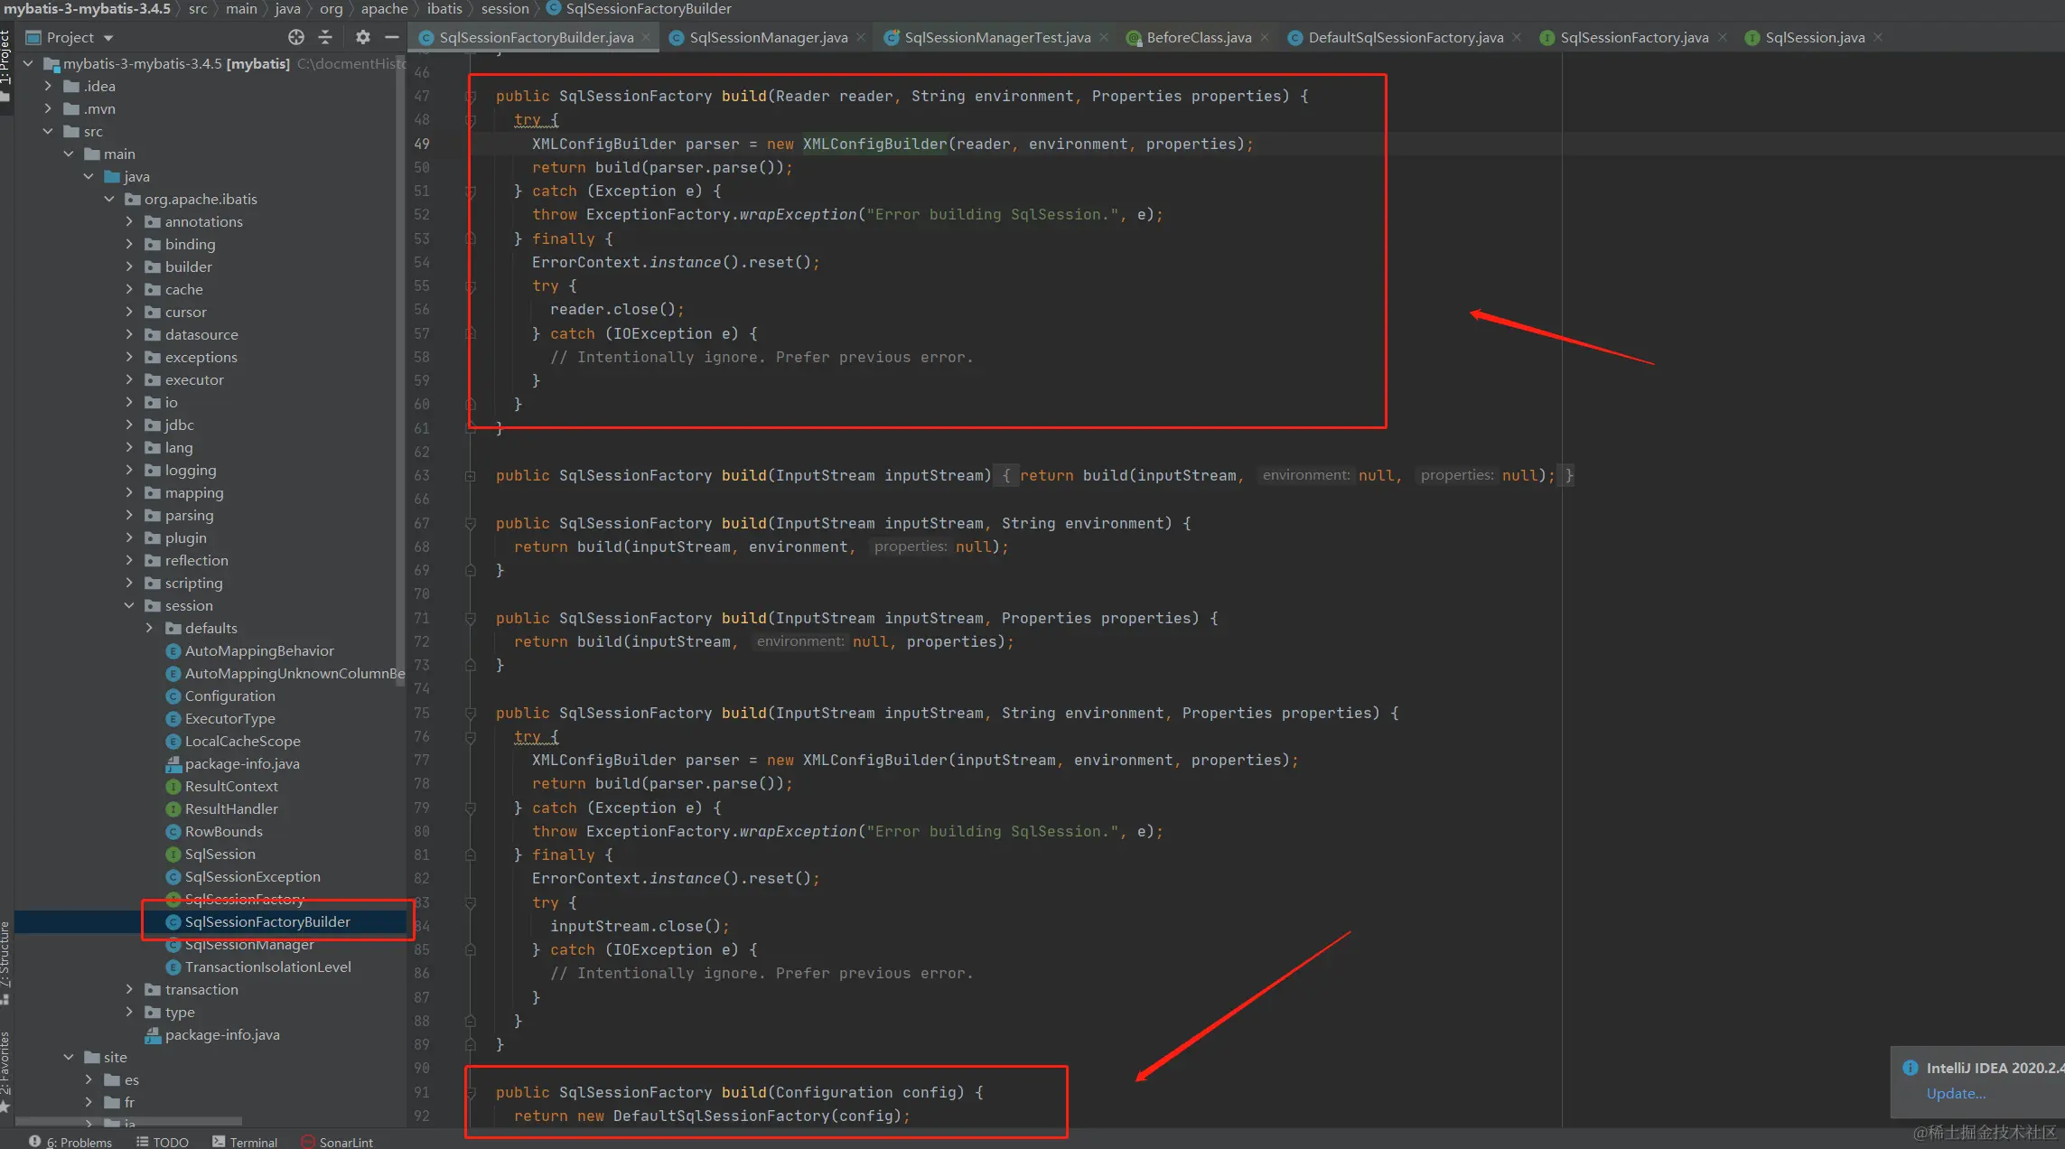Switch to SqlSessionManager.java tab
The width and height of the screenshot is (2065, 1149).
(x=768, y=38)
